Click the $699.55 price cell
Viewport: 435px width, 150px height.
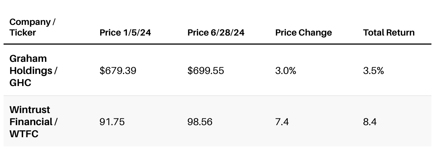pos(206,71)
